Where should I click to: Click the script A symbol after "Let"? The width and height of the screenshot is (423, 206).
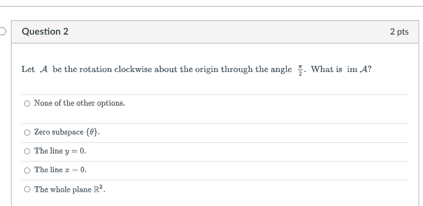[44, 70]
